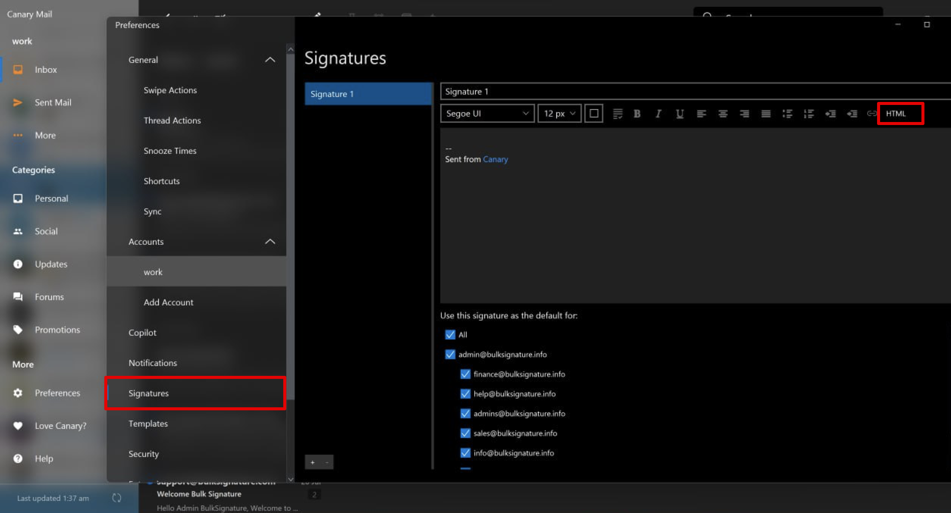Click the font family dropdown Segoe UI

487,113
